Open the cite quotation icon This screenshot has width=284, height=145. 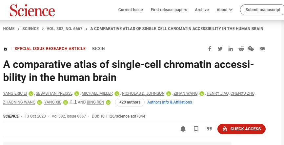pos(209,129)
